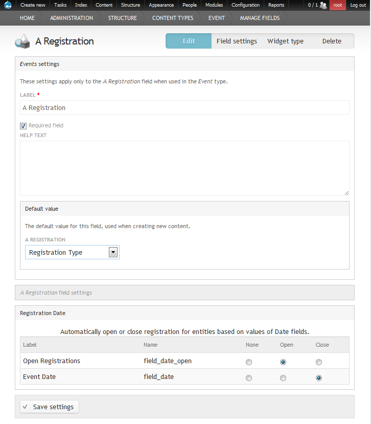Click the users online people icon

click(x=323, y=5)
